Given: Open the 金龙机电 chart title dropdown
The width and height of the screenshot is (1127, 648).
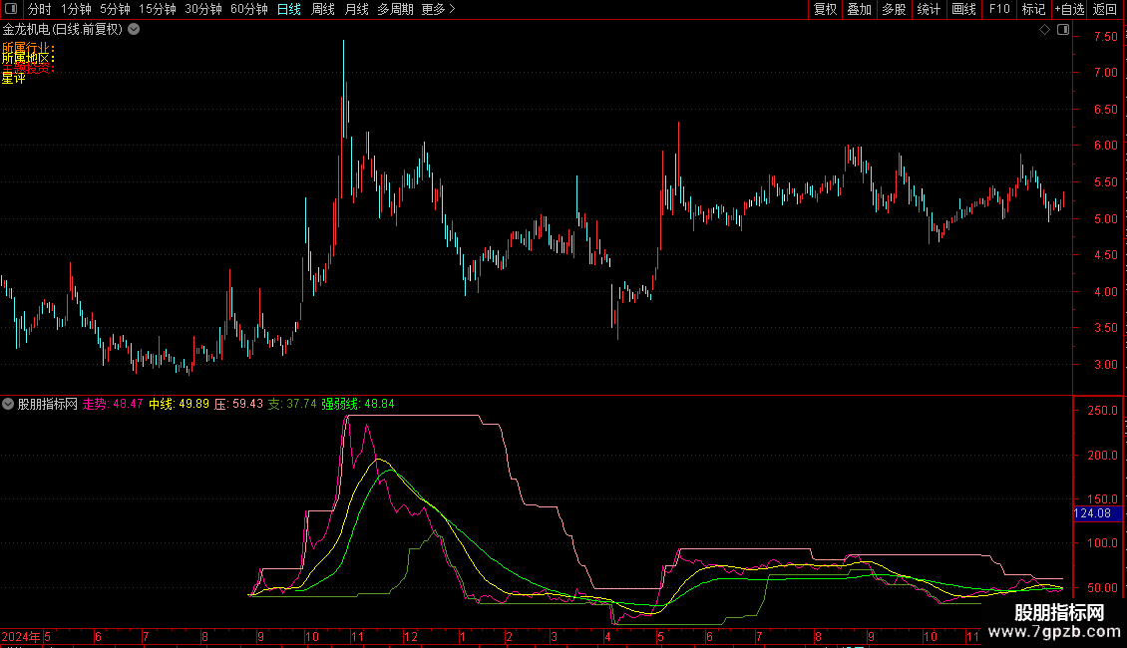Looking at the screenshot, I should tap(135, 30).
